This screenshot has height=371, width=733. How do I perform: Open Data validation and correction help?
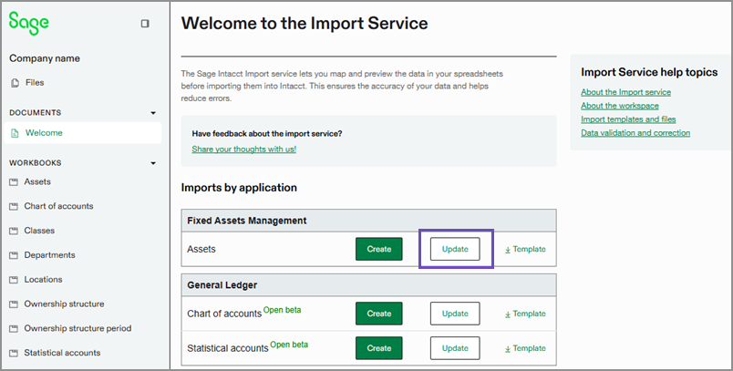tap(635, 133)
